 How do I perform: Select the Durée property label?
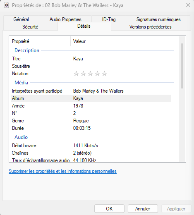click(18, 128)
